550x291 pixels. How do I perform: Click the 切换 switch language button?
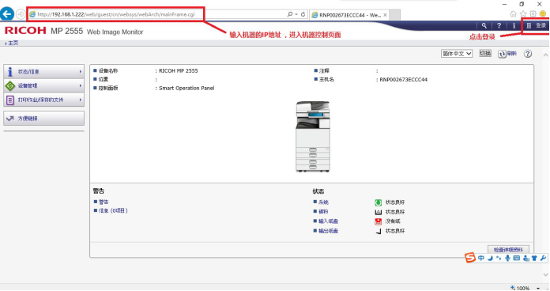[x=485, y=53]
